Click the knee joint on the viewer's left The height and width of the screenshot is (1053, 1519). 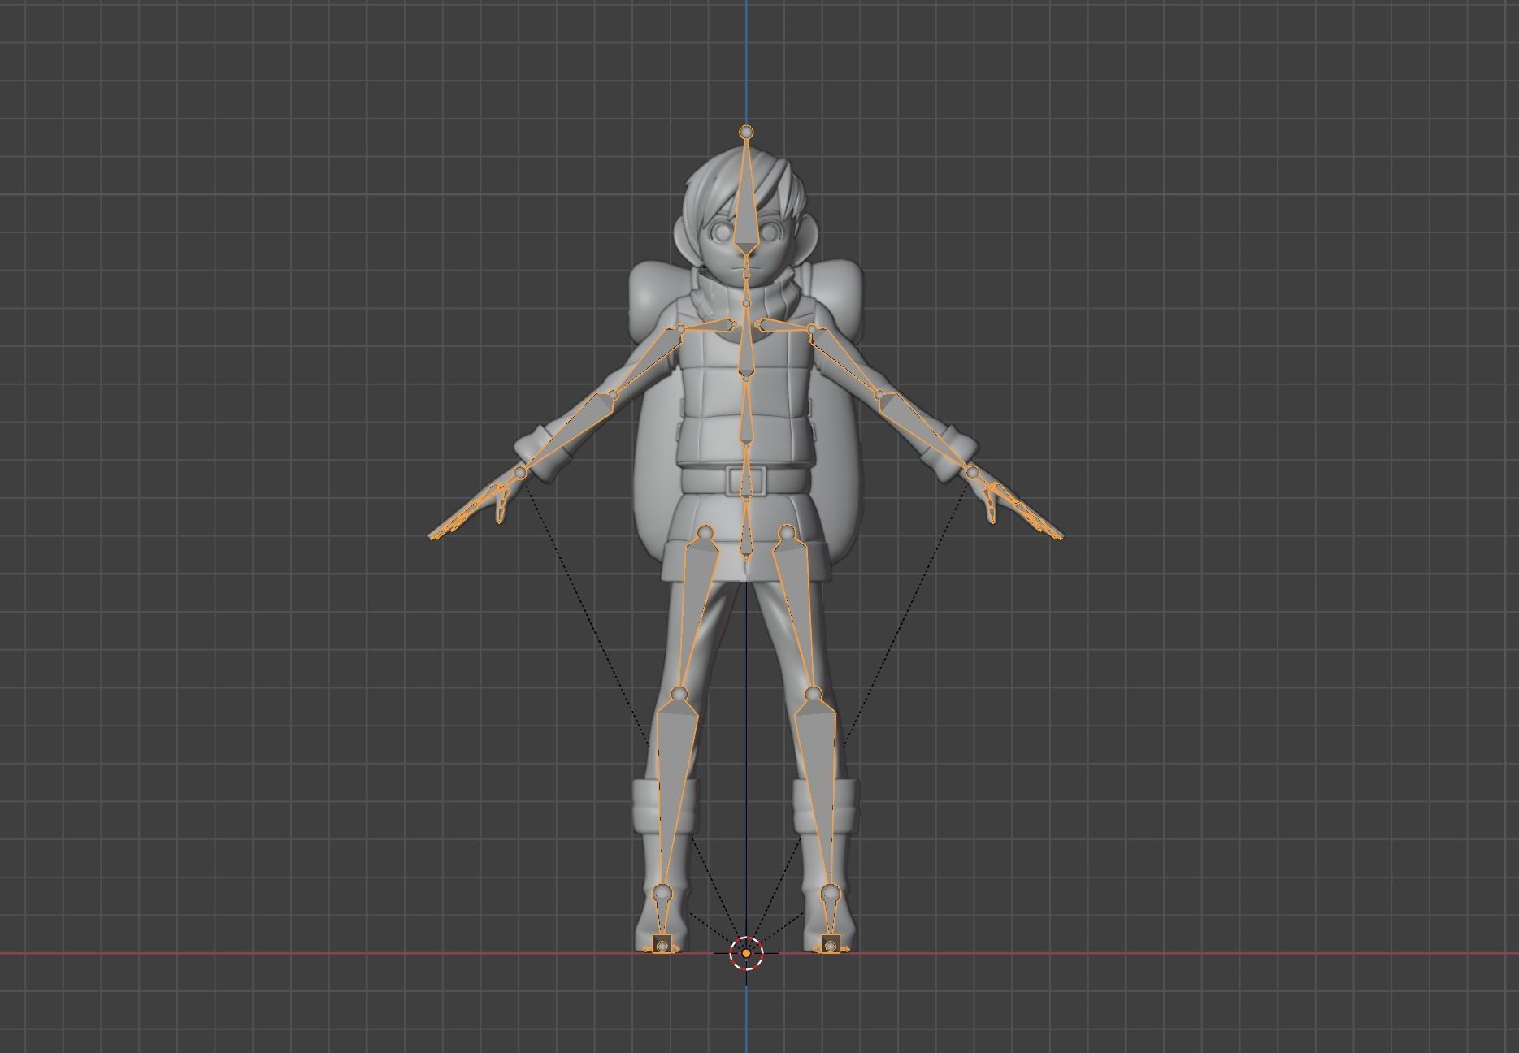(679, 694)
